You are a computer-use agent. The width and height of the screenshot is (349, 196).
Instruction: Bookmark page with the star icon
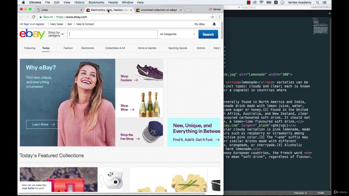point(212,17)
